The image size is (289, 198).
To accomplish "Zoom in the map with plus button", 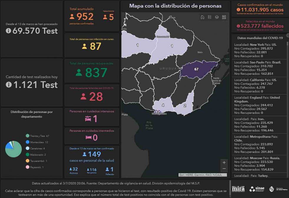I will tap(224, 162).
